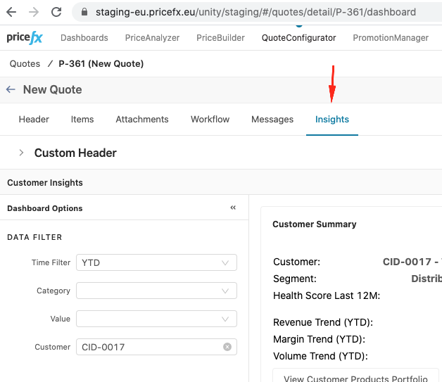Image resolution: width=442 pixels, height=382 pixels.
Task: Open the Attachments tab
Action: pos(141,119)
